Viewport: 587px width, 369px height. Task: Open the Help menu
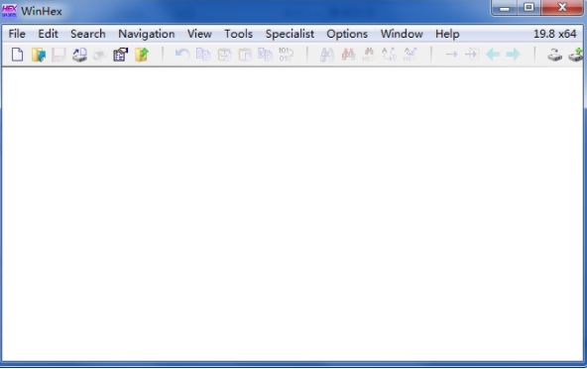(447, 34)
